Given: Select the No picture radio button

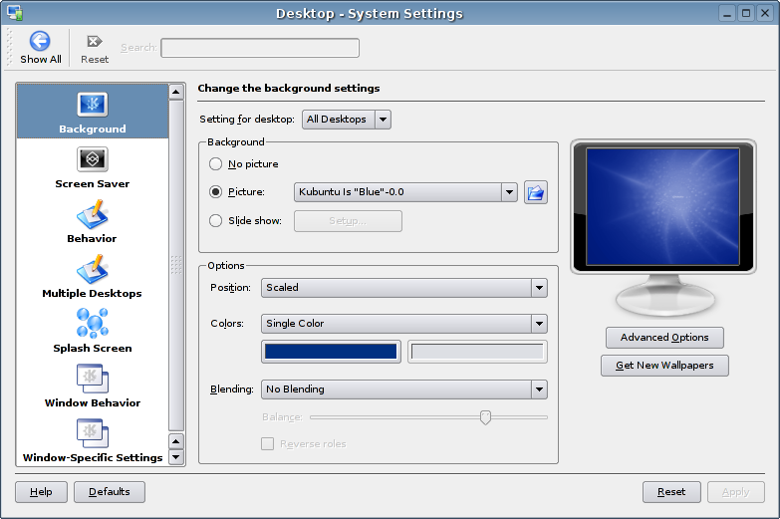Looking at the screenshot, I should click(215, 163).
